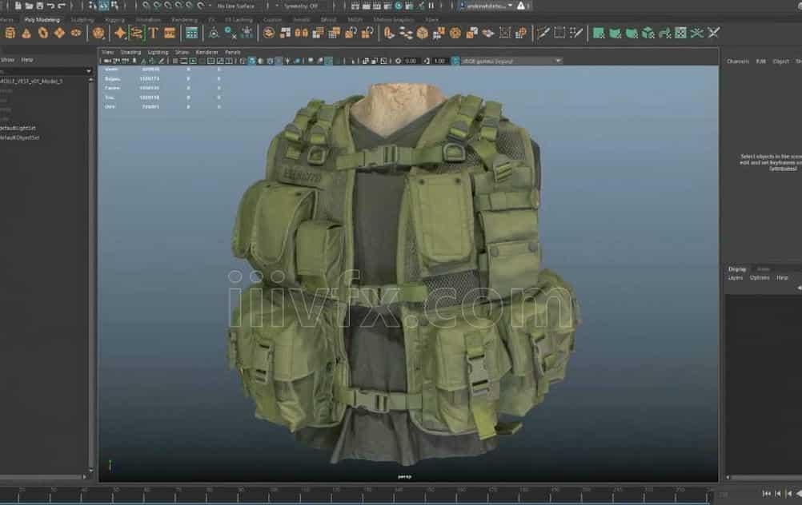Viewport: 802px width, 505px height.
Task: Open the viewport Panels menu
Action: (x=233, y=52)
